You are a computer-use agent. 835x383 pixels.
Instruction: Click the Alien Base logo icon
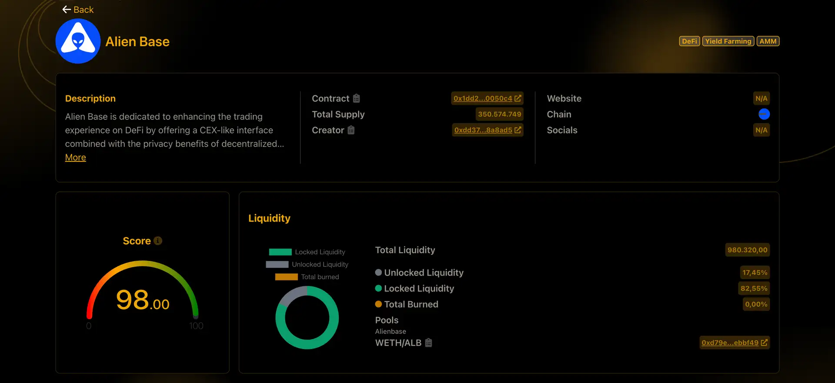[78, 41]
